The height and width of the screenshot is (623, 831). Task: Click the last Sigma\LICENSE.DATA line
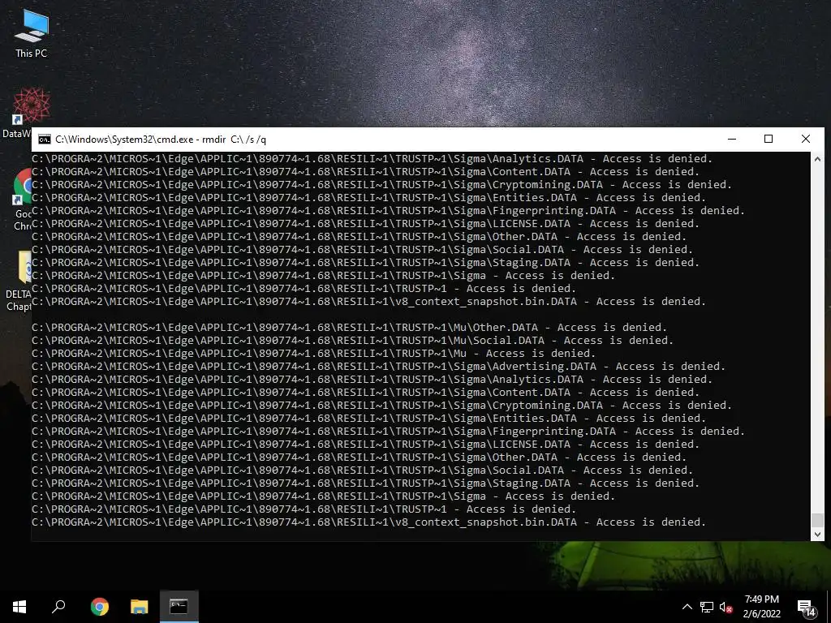click(x=366, y=445)
